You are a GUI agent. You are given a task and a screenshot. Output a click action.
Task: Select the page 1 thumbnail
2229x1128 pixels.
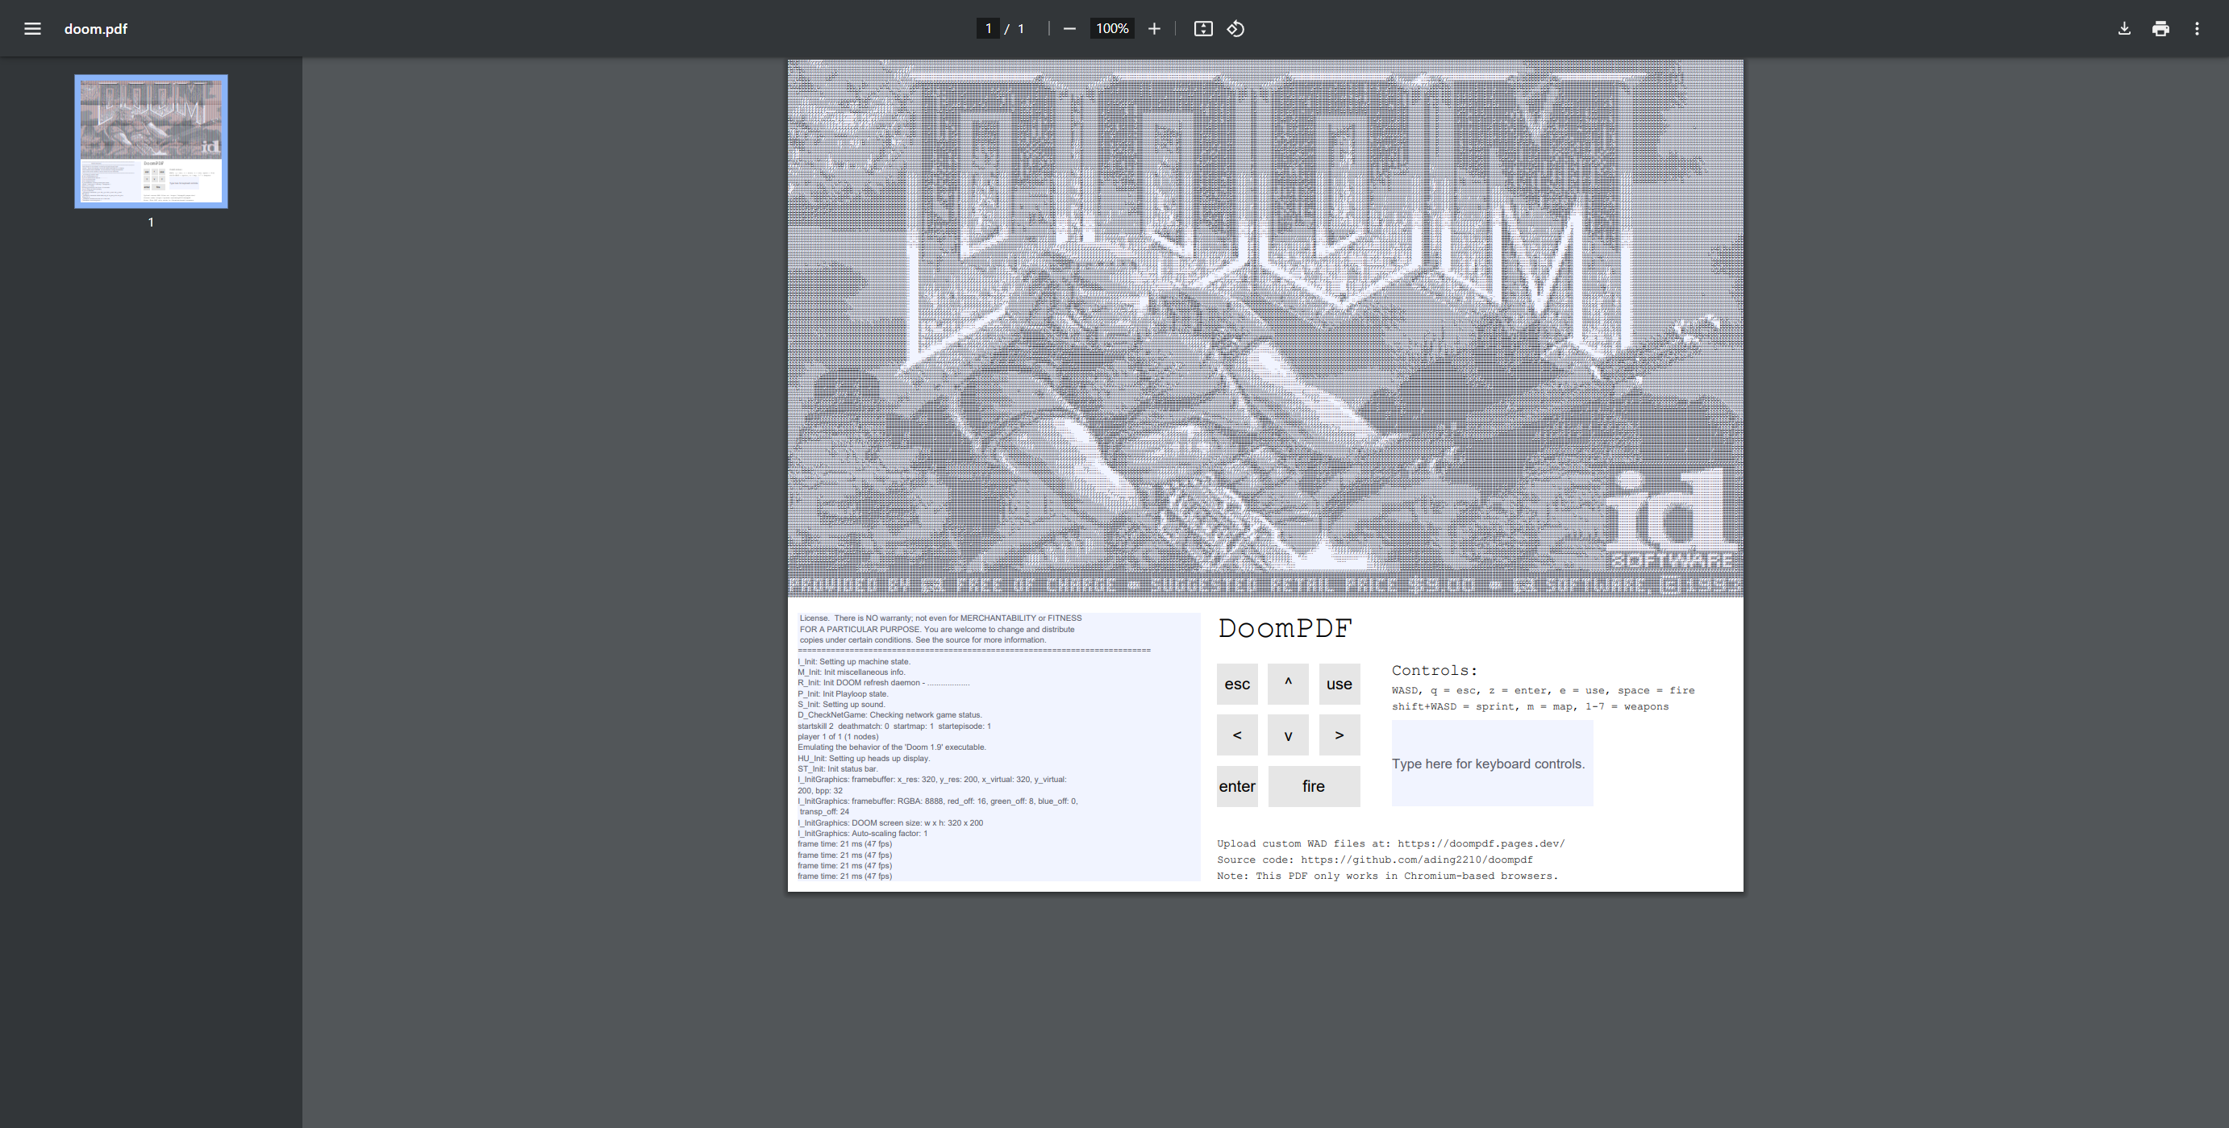pos(152,141)
